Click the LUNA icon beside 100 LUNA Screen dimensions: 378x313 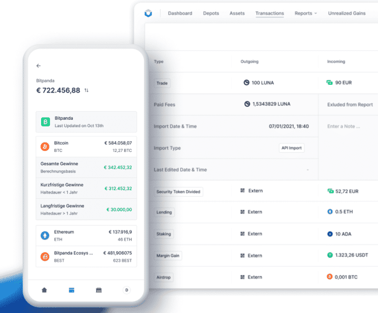[x=246, y=83]
